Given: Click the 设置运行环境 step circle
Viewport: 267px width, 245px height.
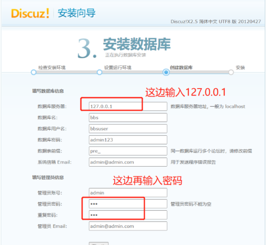Looking at the screenshot, I should (x=100, y=72).
